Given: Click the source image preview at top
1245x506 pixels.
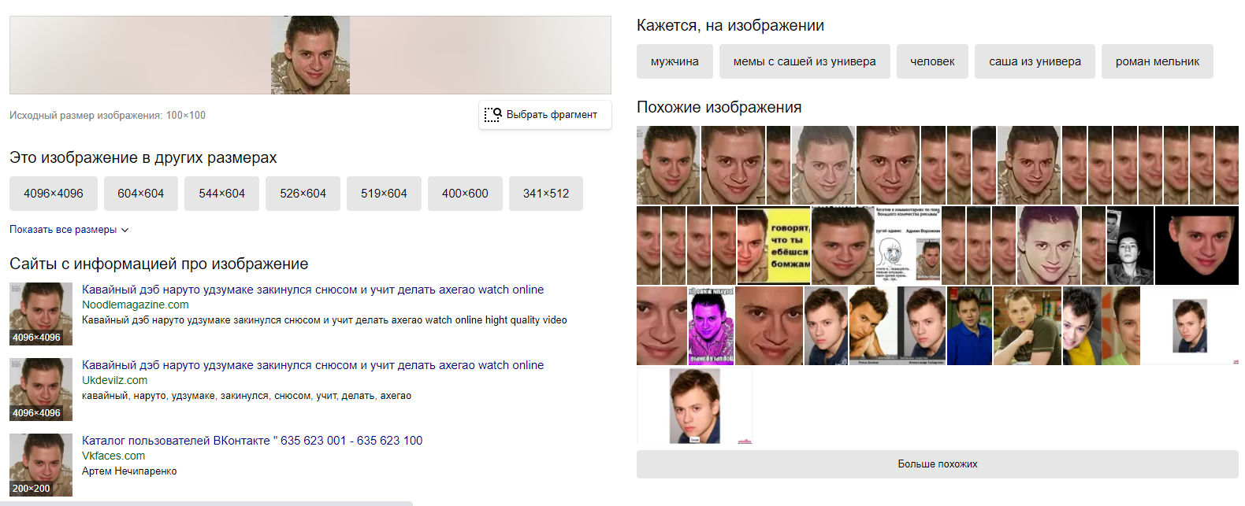Looking at the screenshot, I should coord(310,55).
